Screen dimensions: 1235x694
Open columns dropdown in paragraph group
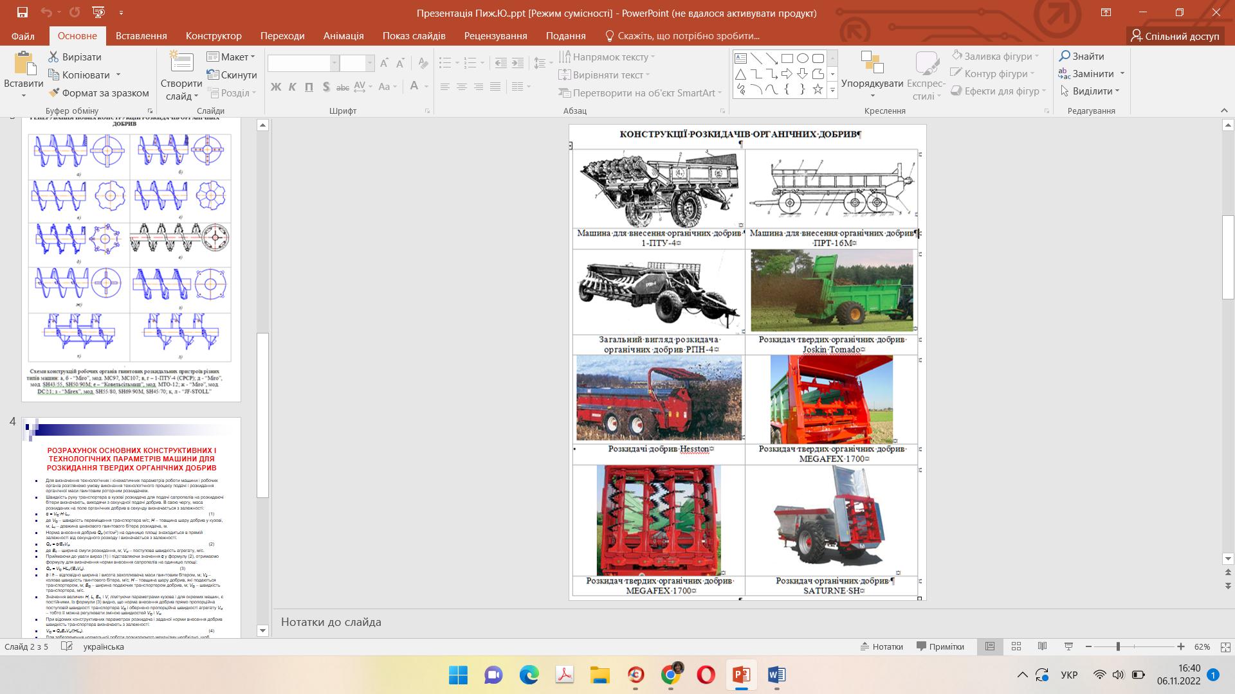[521, 87]
